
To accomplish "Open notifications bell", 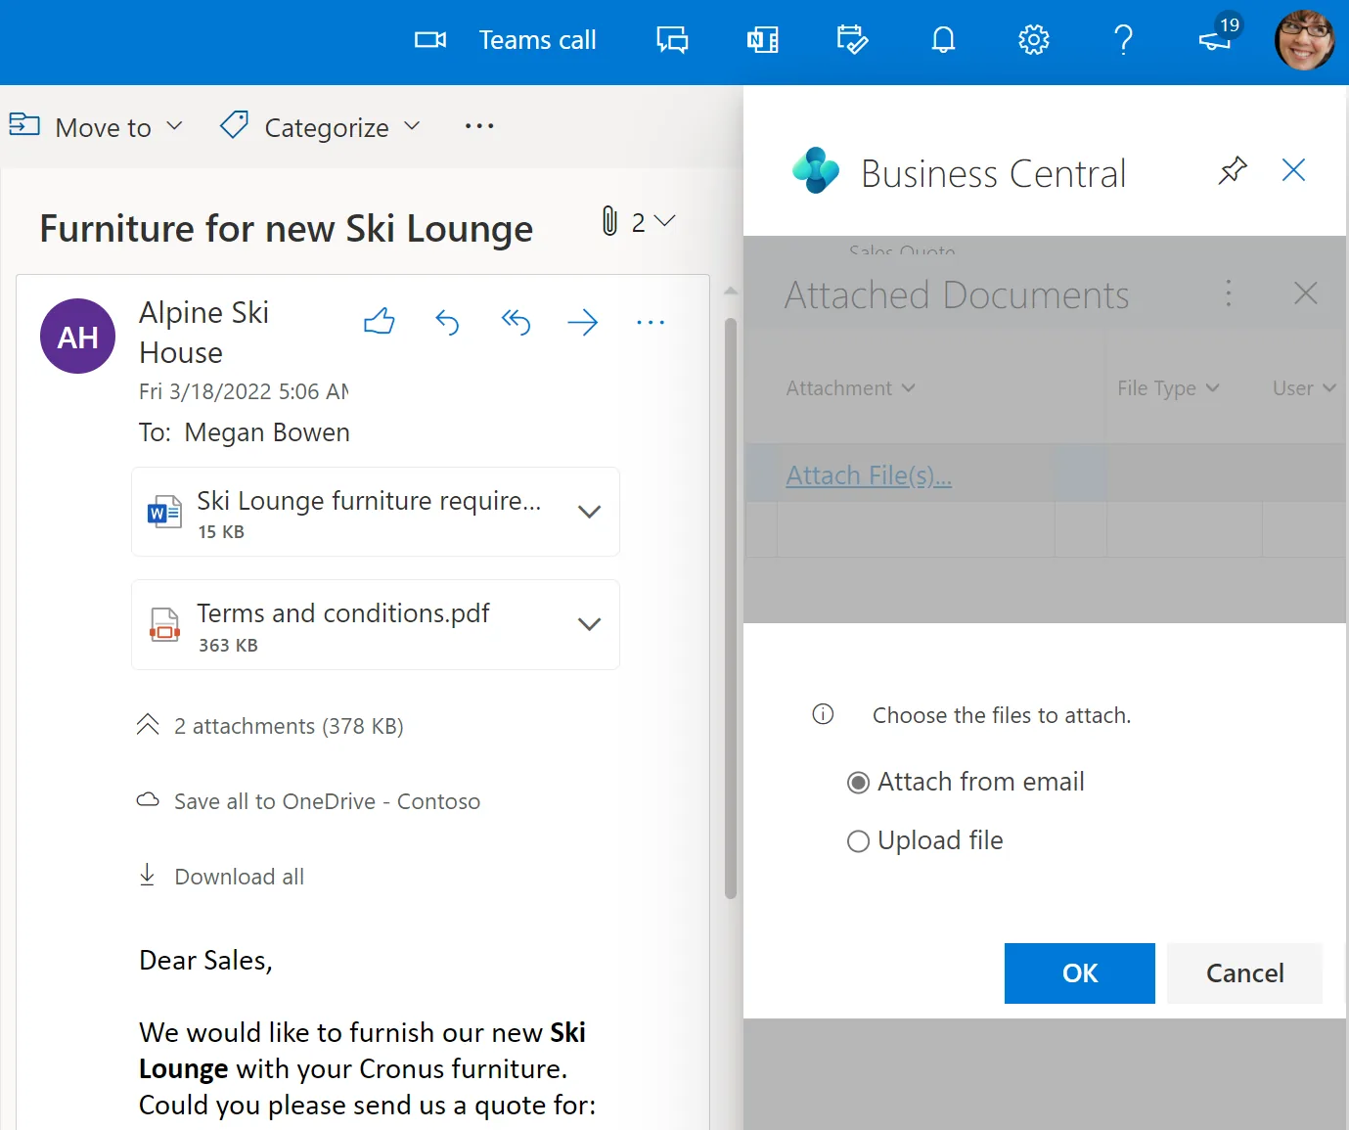I will pos(943,40).
